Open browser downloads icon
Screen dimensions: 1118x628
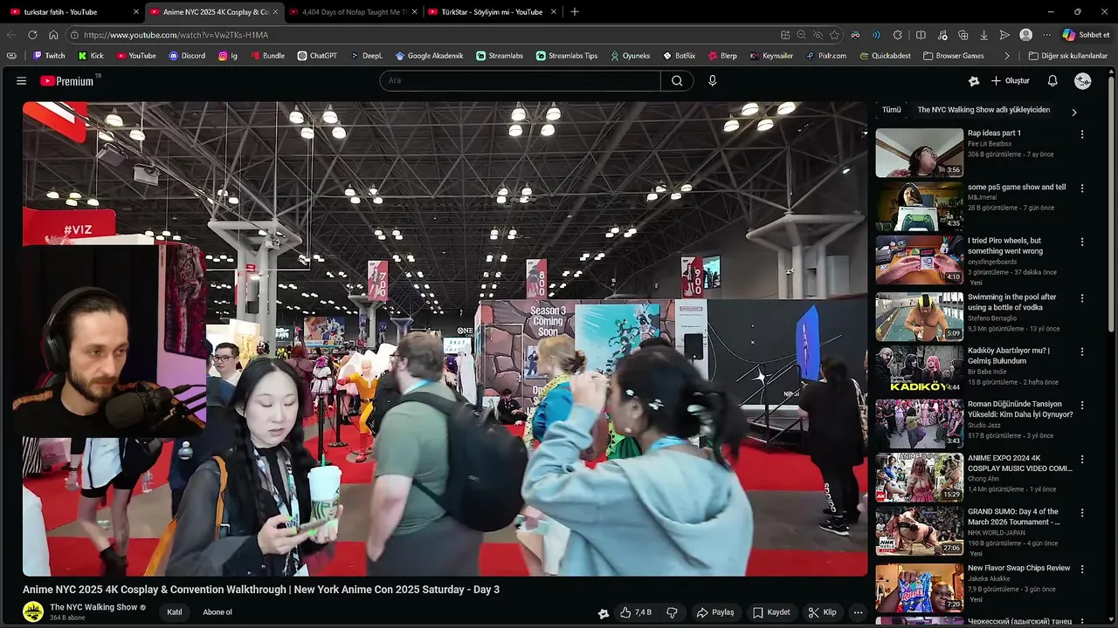tap(983, 35)
